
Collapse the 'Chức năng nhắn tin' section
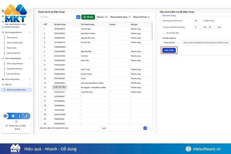click(x=30, y=33)
